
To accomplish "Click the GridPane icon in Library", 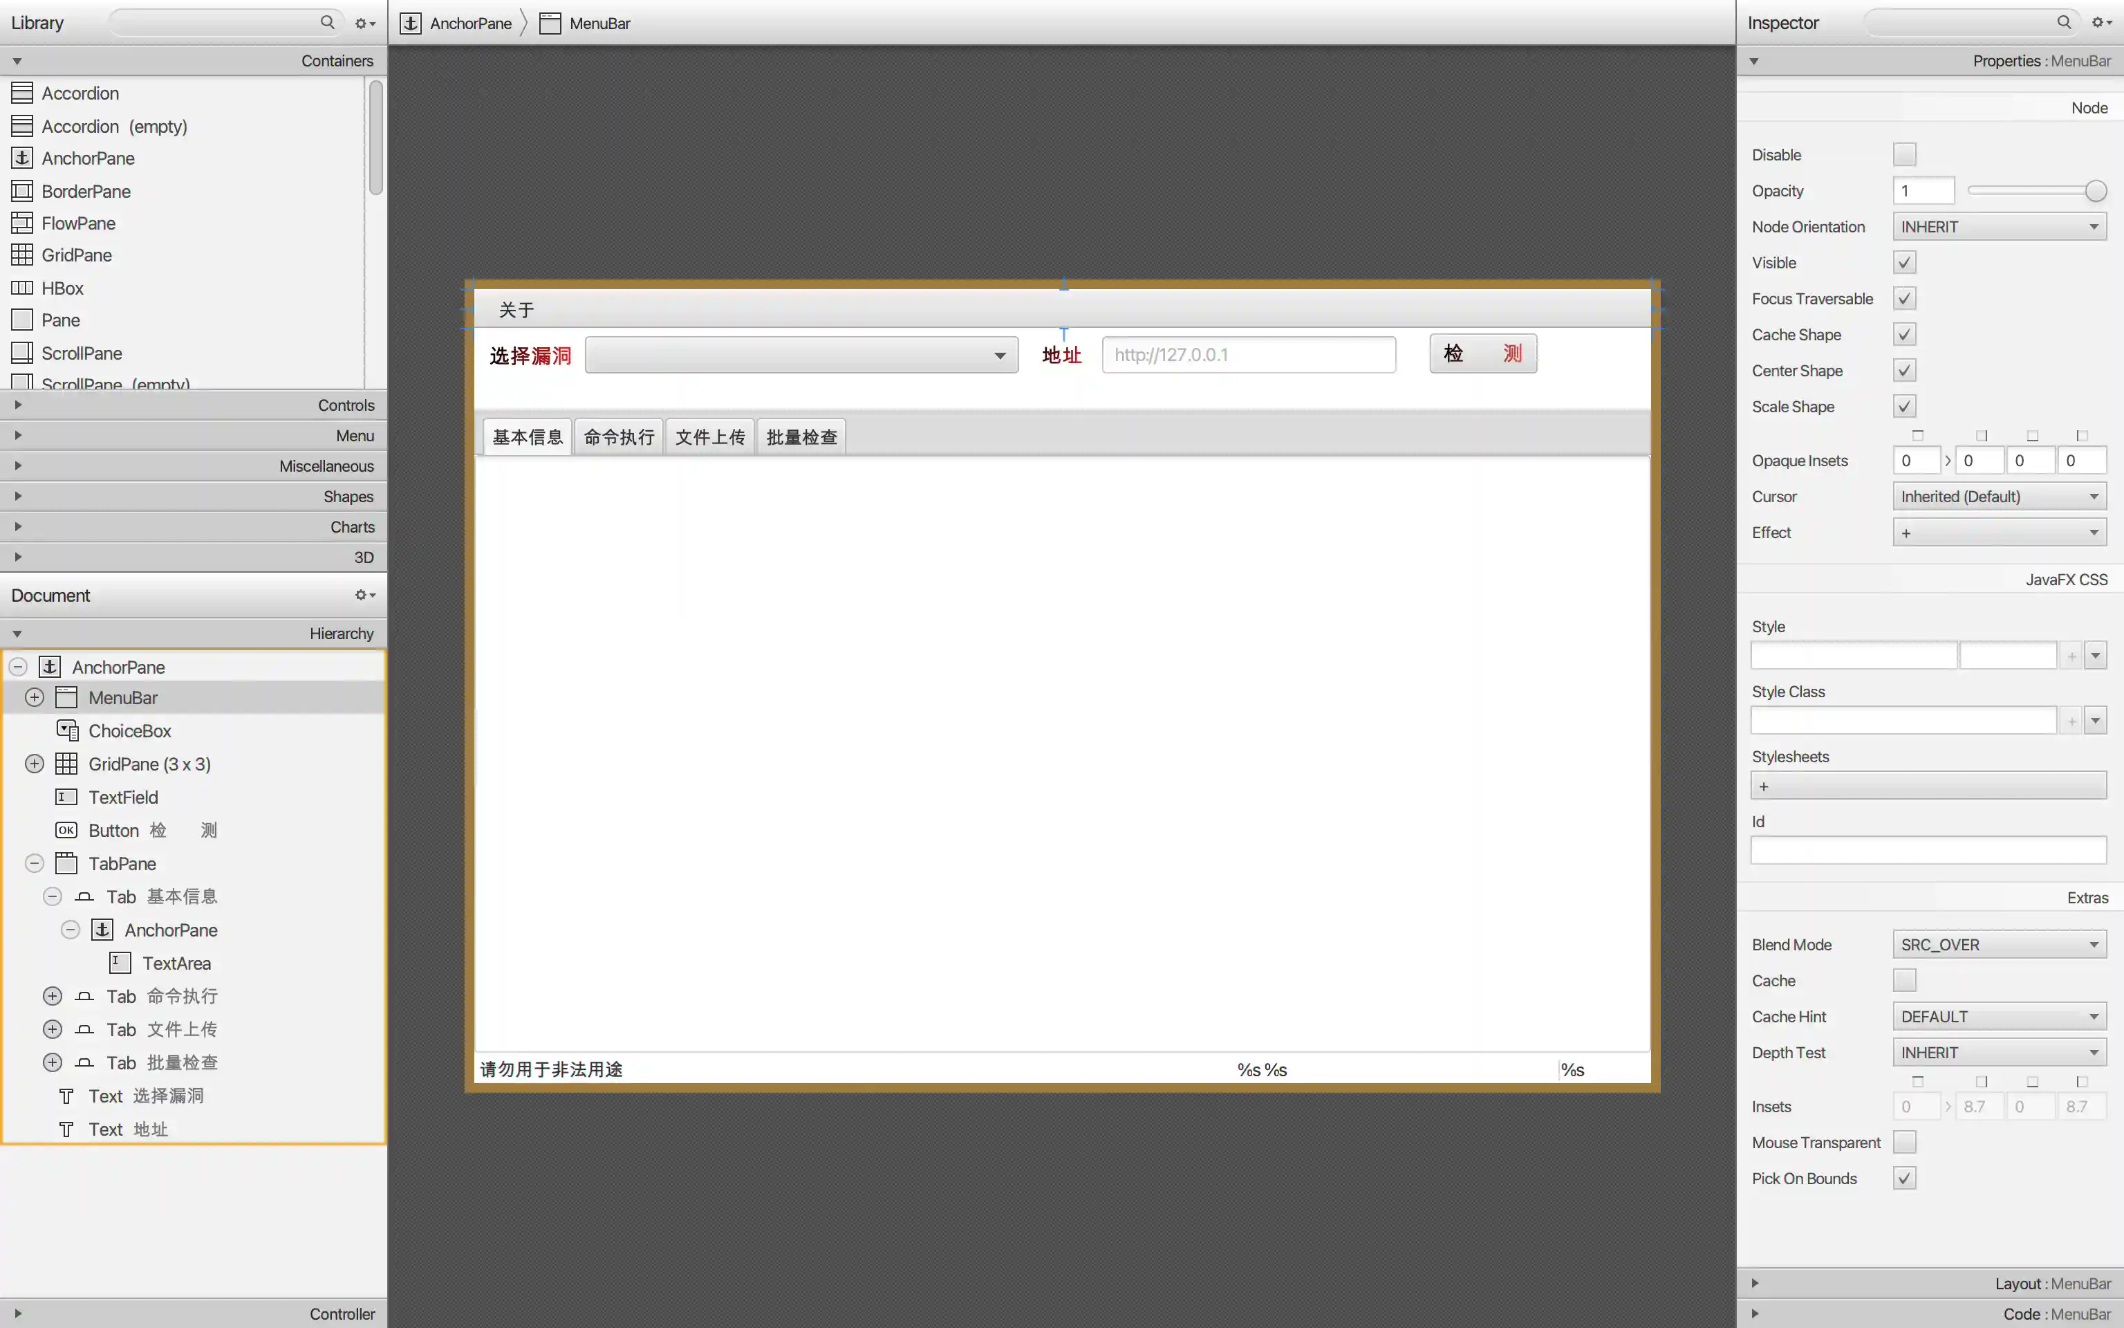I will tap(22, 255).
